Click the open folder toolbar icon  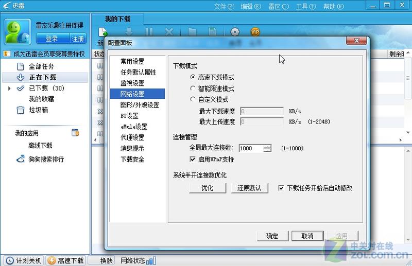192,32
